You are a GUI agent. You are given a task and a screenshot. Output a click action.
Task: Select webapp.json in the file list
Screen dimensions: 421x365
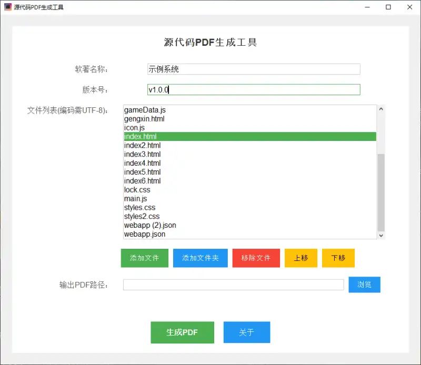pyautogui.click(x=250, y=234)
